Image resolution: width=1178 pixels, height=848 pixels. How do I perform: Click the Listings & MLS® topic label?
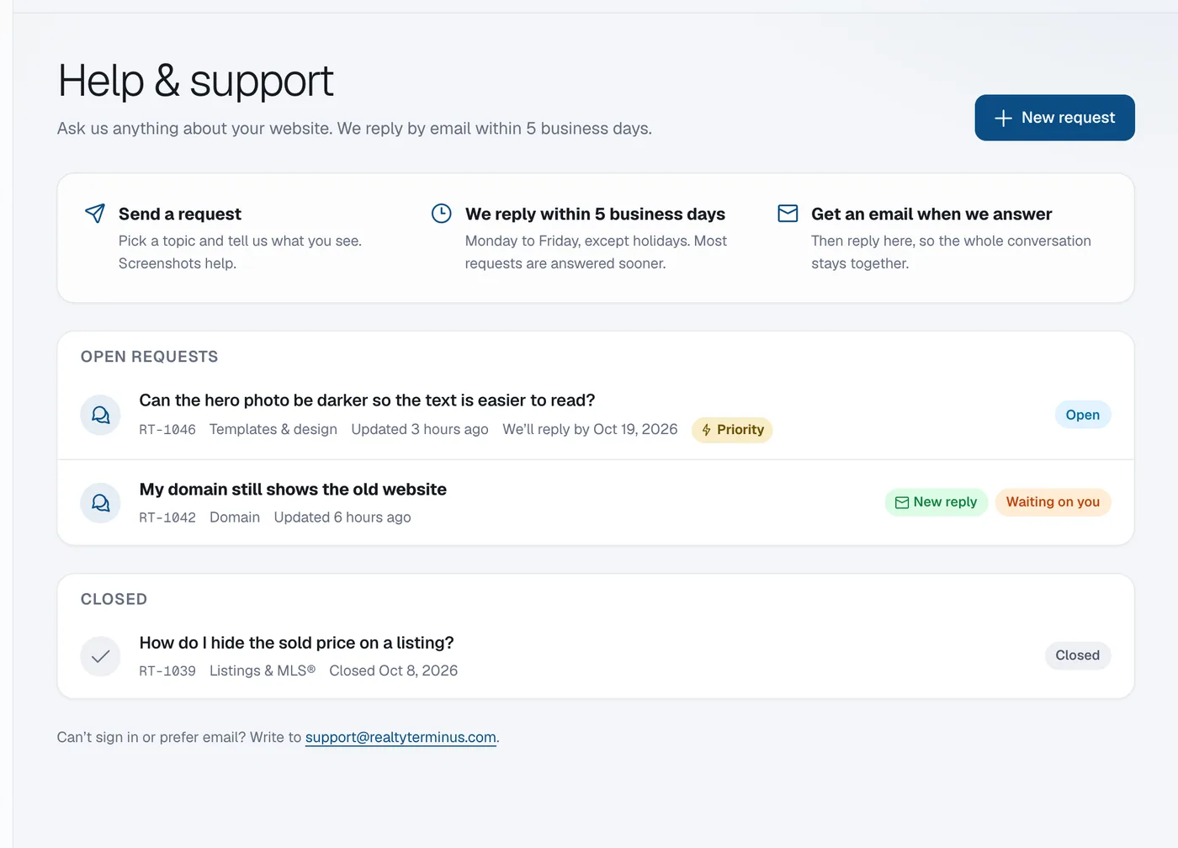pos(263,670)
